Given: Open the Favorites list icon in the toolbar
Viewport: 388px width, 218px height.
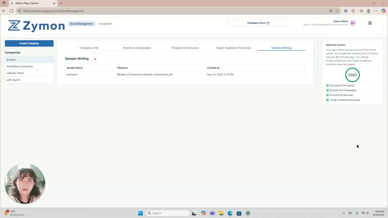Looking at the screenshot, I should click(361, 11).
